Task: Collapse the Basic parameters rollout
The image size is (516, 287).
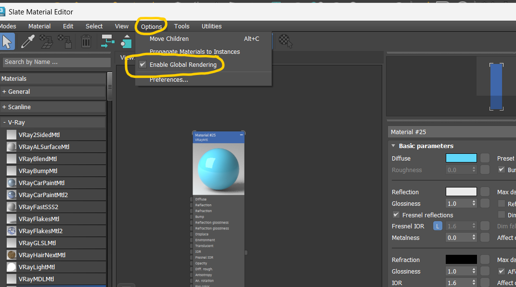Action: pyautogui.click(x=393, y=146)
